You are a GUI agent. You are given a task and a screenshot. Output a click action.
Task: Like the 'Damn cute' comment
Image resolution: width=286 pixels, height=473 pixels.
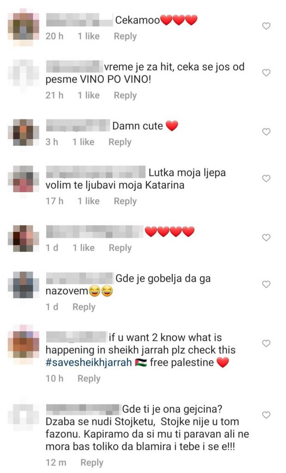[x=266, y=132]
